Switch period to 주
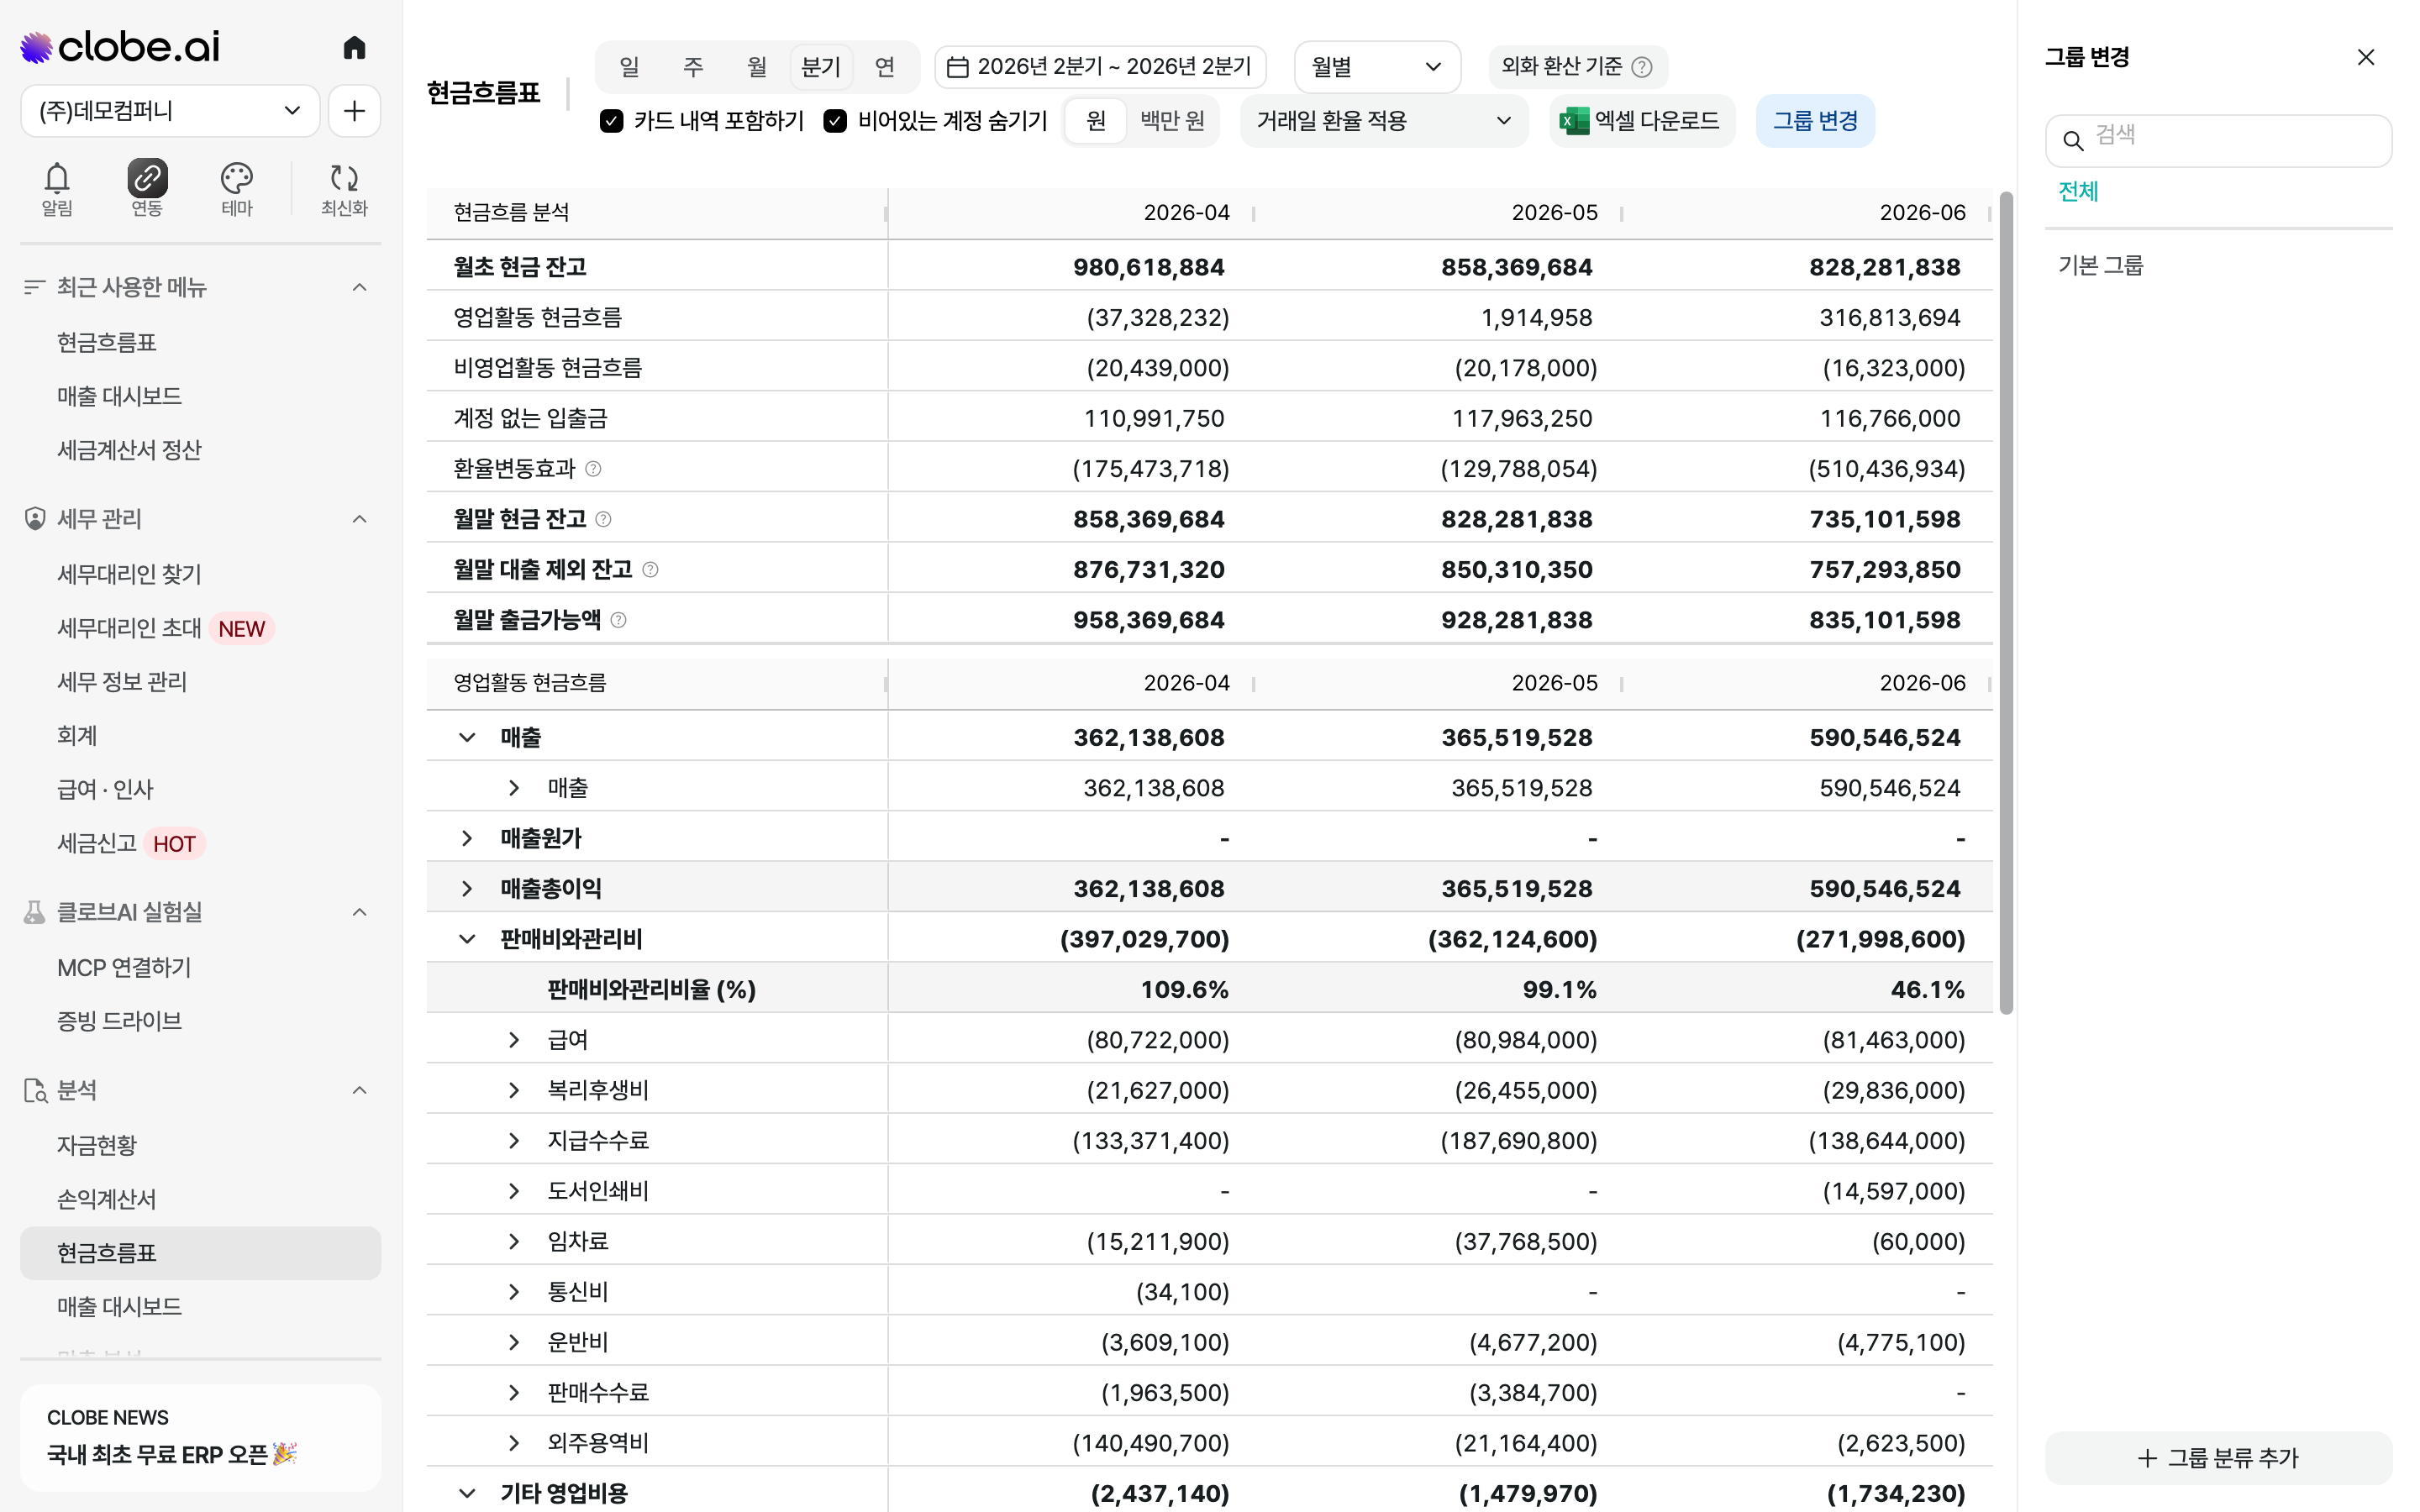This screenshot has height=1512, width=2420. click(x=693, y=67)
